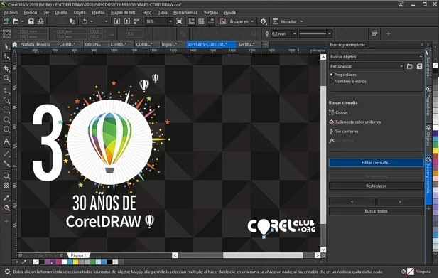This screenshot has height=278, width=439.
Task: Click the Import icon
Action: (x=117, y=21)
